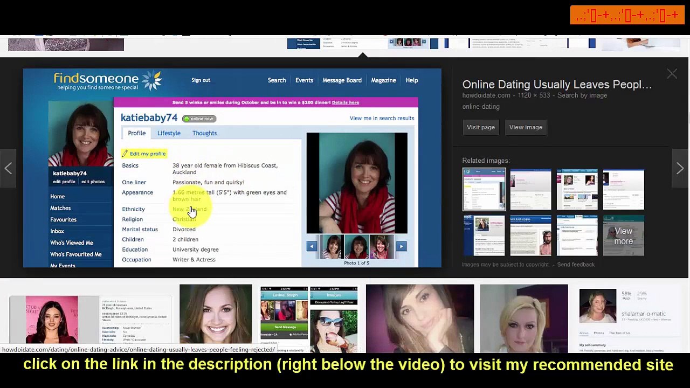The height and width of the screenshot is (388, 690).
Task: Click the View image button
Action: (x=526, y=127)
